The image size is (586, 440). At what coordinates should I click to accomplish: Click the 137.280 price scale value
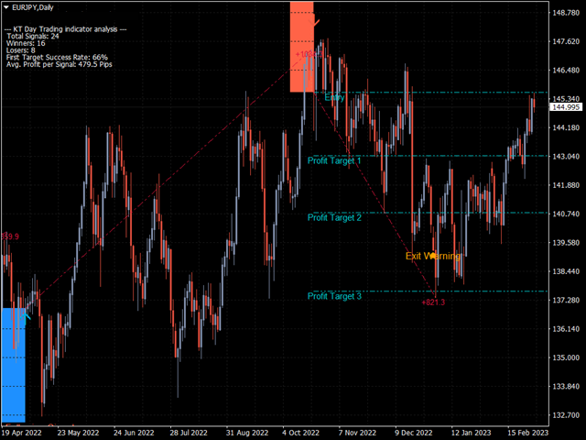pyautogui.click(x=566, y=300)
